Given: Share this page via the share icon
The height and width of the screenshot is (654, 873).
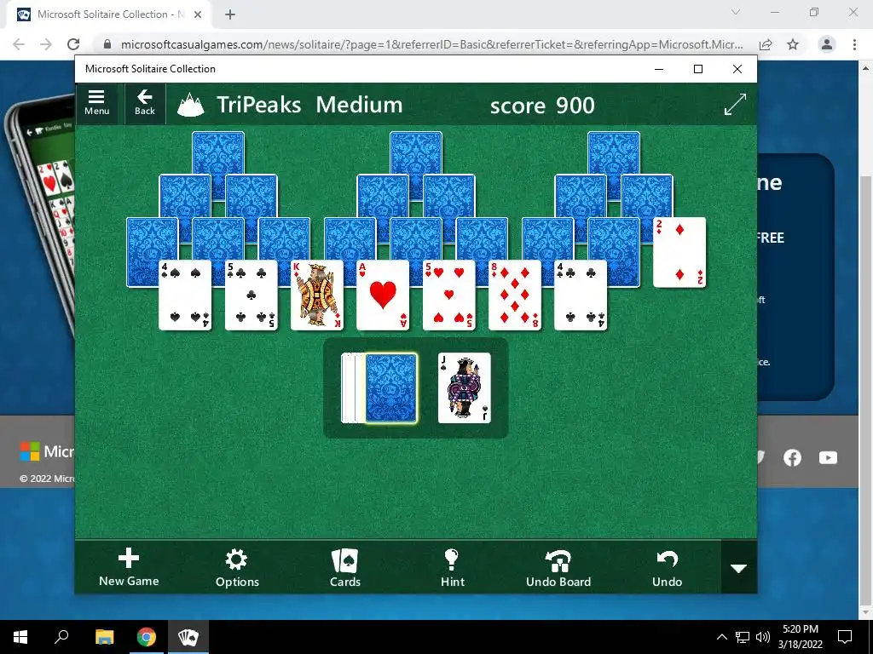Looking at the screenshot, I should [x=766, y=44].
